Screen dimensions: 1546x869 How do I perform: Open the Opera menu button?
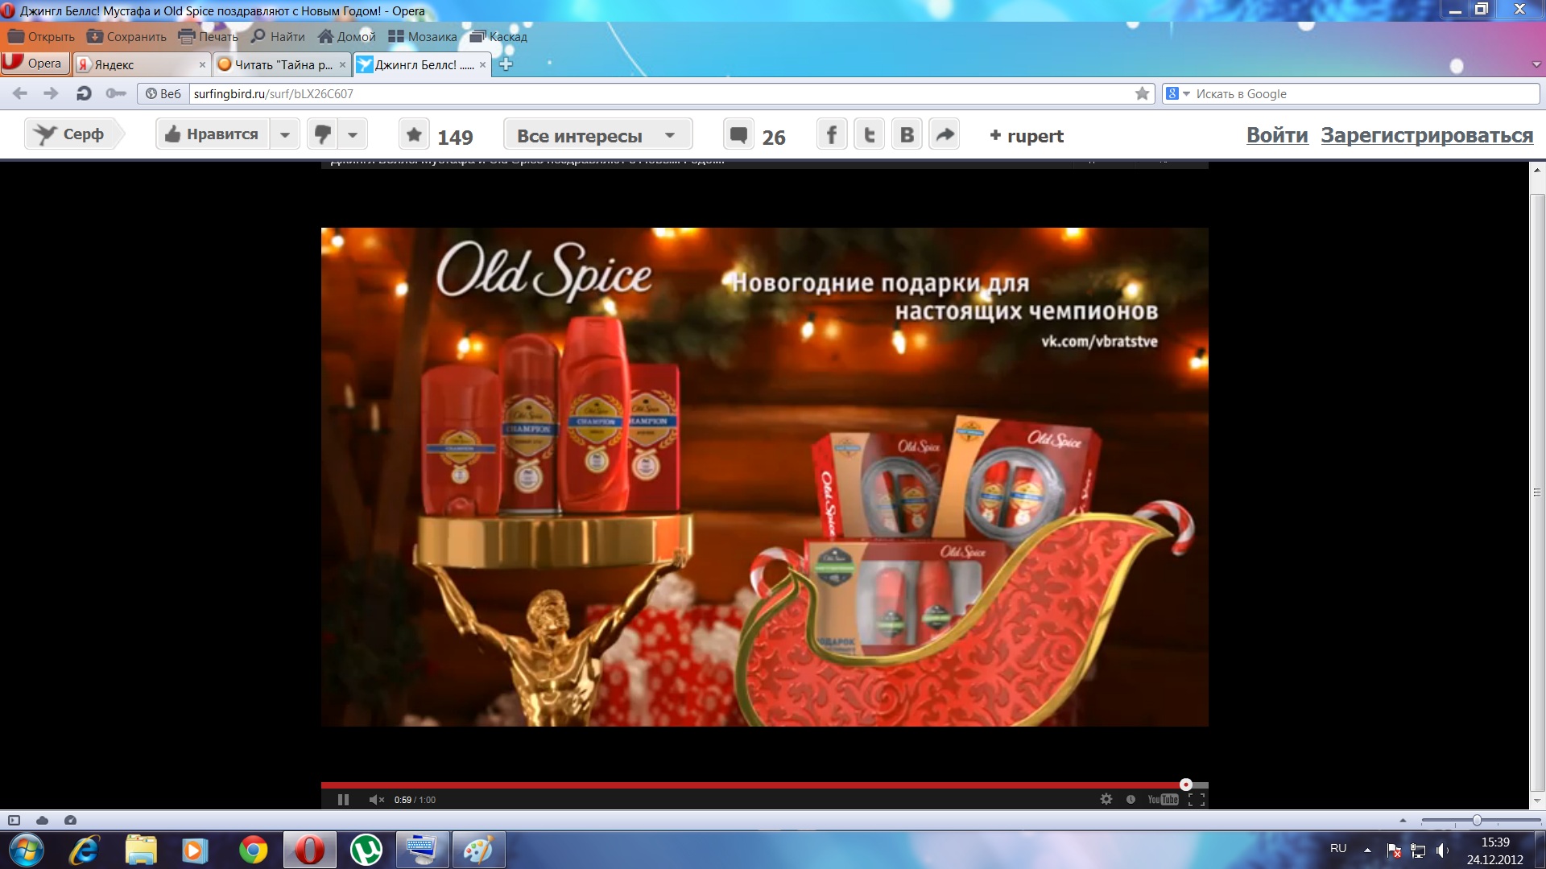click(x=35, y=64)
